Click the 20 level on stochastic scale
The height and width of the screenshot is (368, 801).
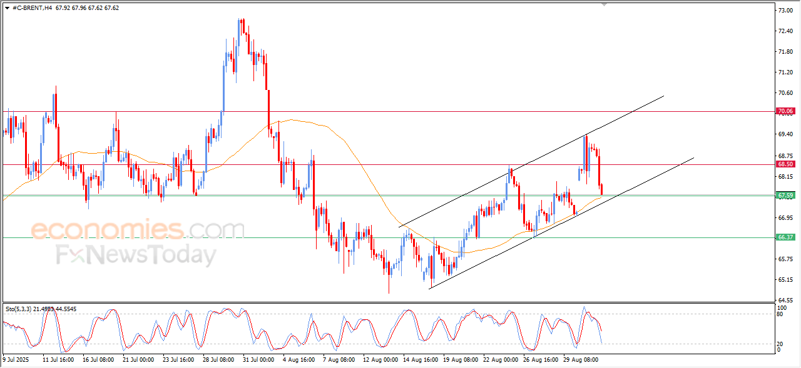click(x=781, y=344)
